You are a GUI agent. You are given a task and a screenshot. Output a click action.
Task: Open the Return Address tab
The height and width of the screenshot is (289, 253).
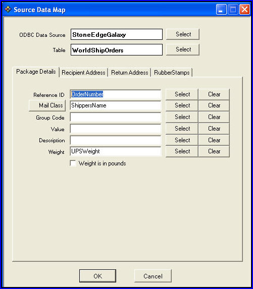[130, 73]
